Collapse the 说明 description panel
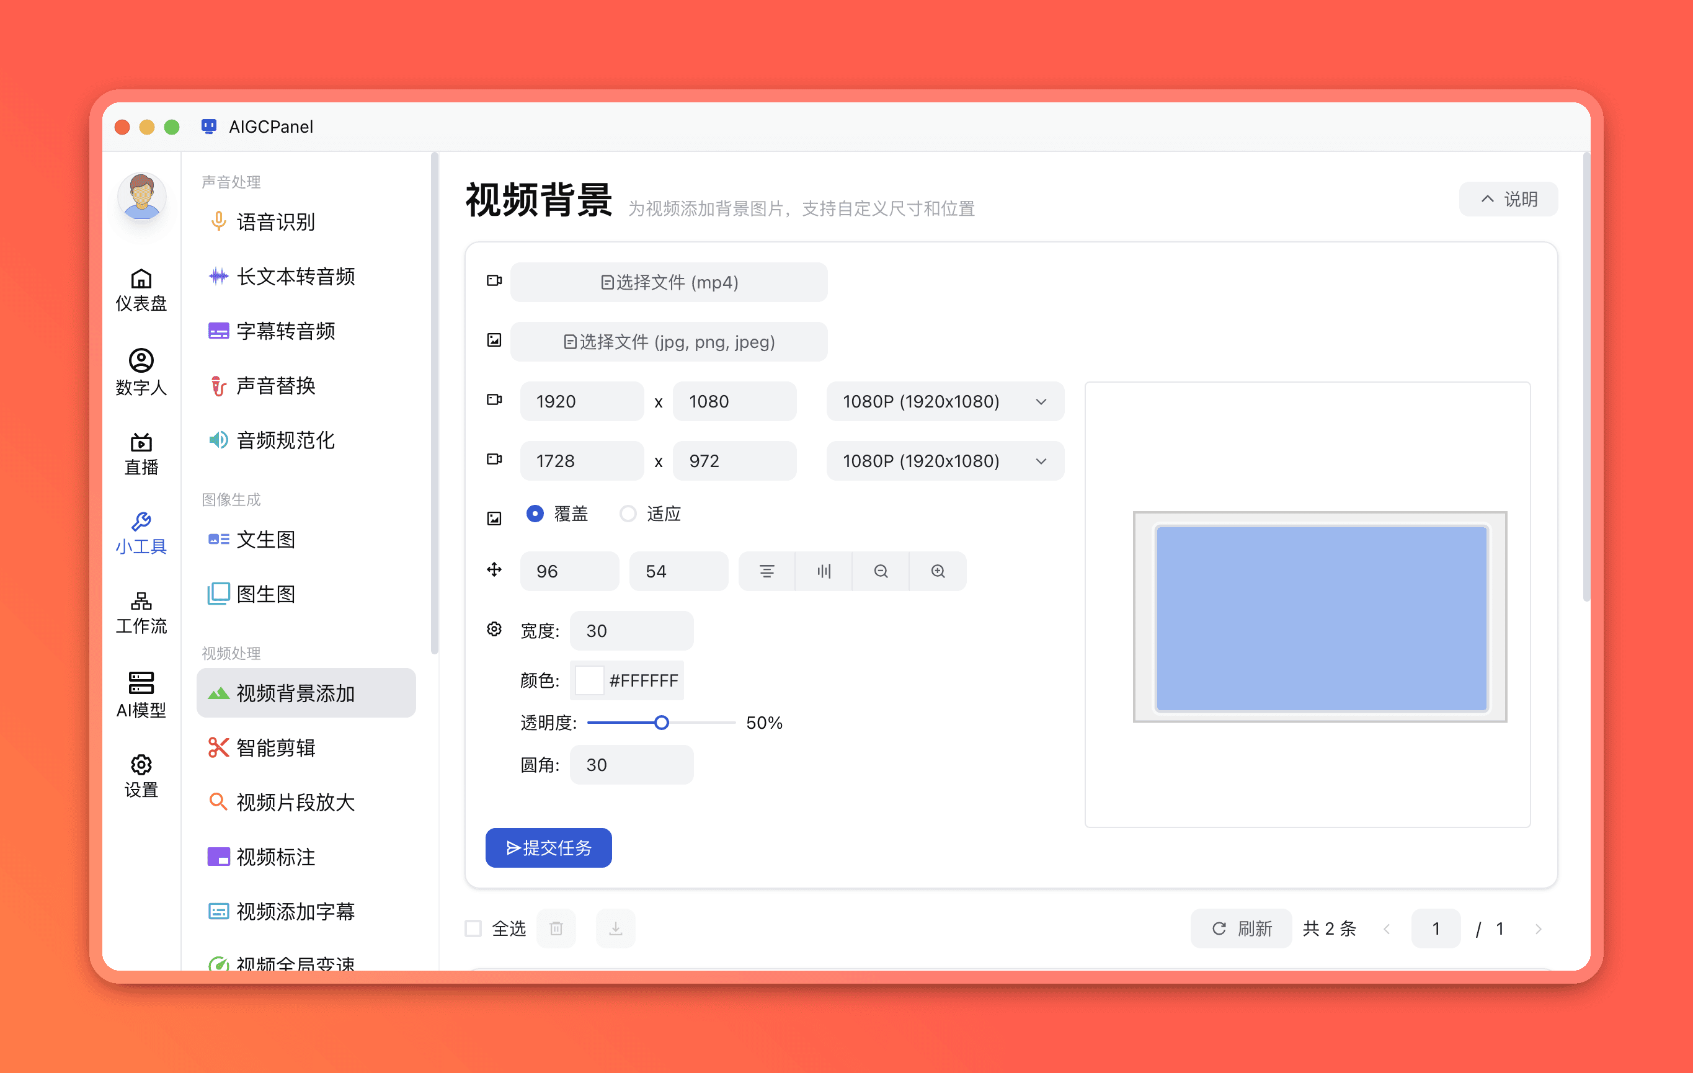The height and width of the screenshot is (1073, 1693). (1509, 200)
